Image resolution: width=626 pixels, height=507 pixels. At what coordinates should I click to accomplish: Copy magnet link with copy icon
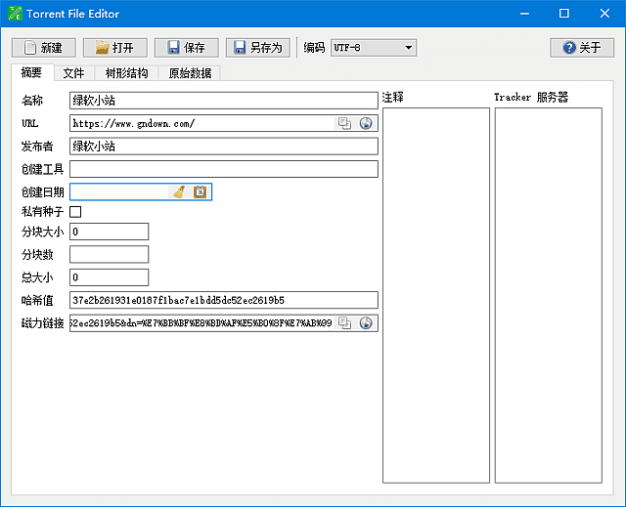pos(344,323)
